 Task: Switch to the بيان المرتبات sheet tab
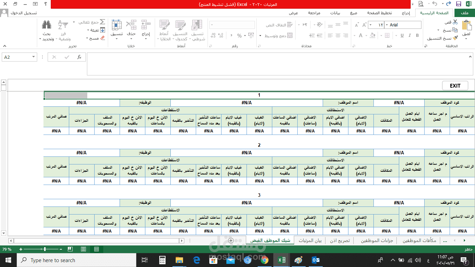pyautogui.click(x=310, y=241)
